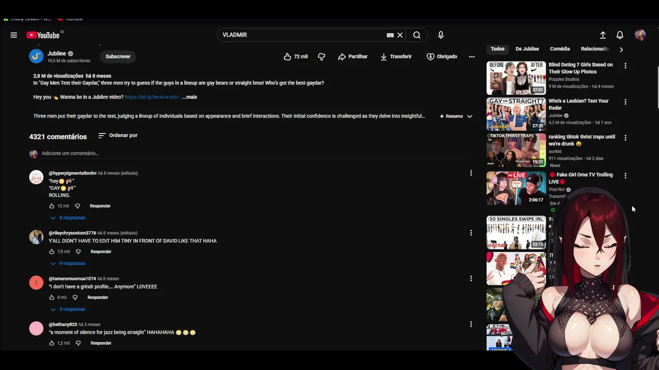This screenshot has height=370, width=659.
Task: Open options for rileychrysostom3776 comment
Action: (471, 233)
